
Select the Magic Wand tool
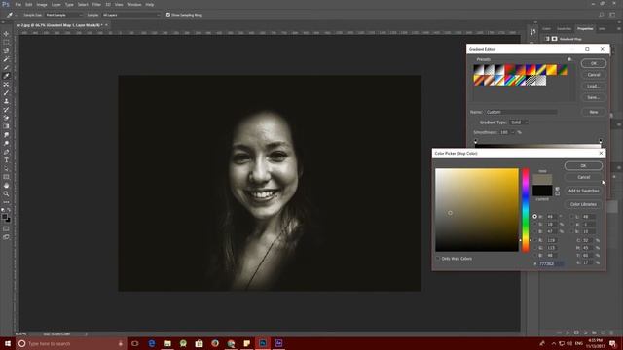tap(6, 58)
